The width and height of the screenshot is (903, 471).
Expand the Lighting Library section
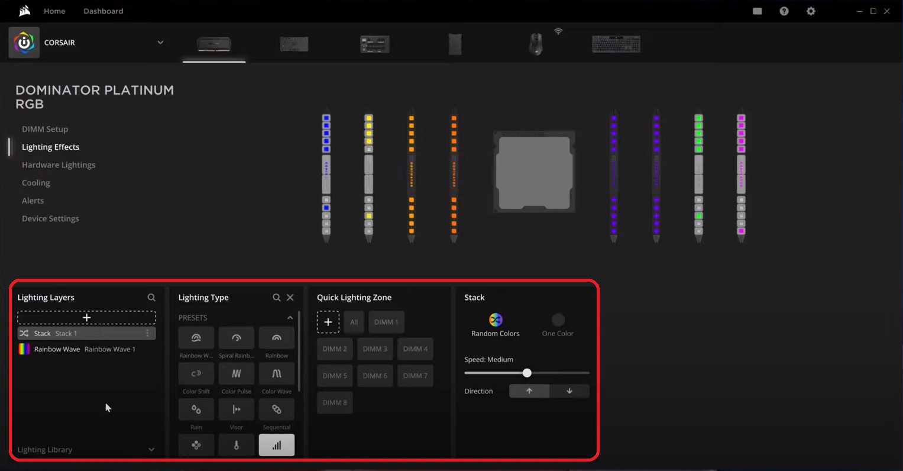pos(151,450)
